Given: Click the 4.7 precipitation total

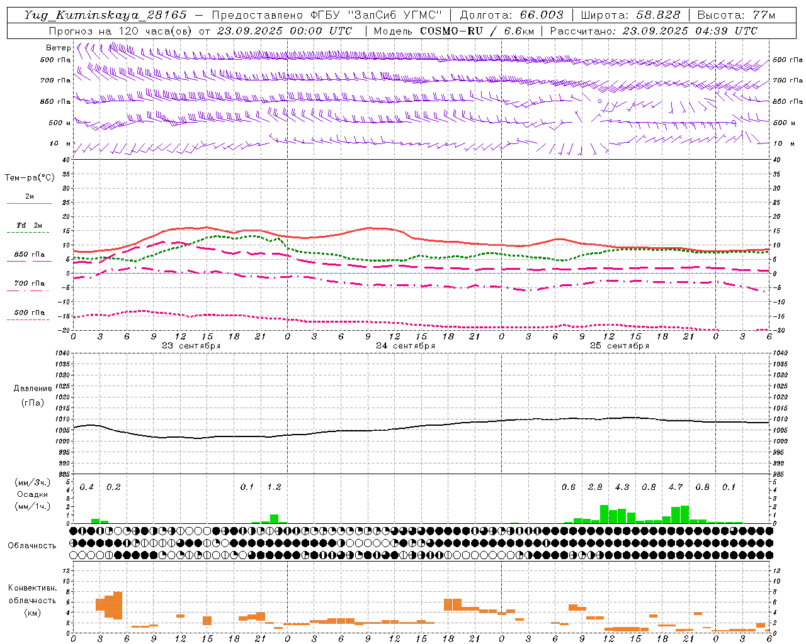Looking at the screenshot, I should [676, 487].
